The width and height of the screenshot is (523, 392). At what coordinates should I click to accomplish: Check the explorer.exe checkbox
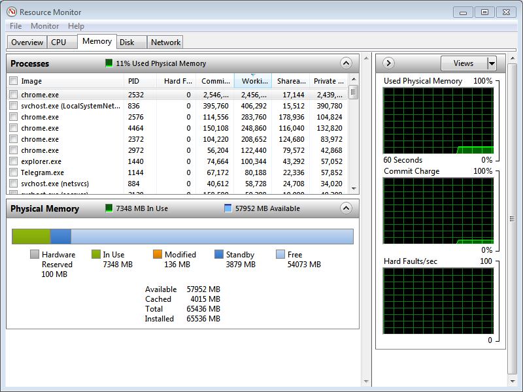click(13, 161)
